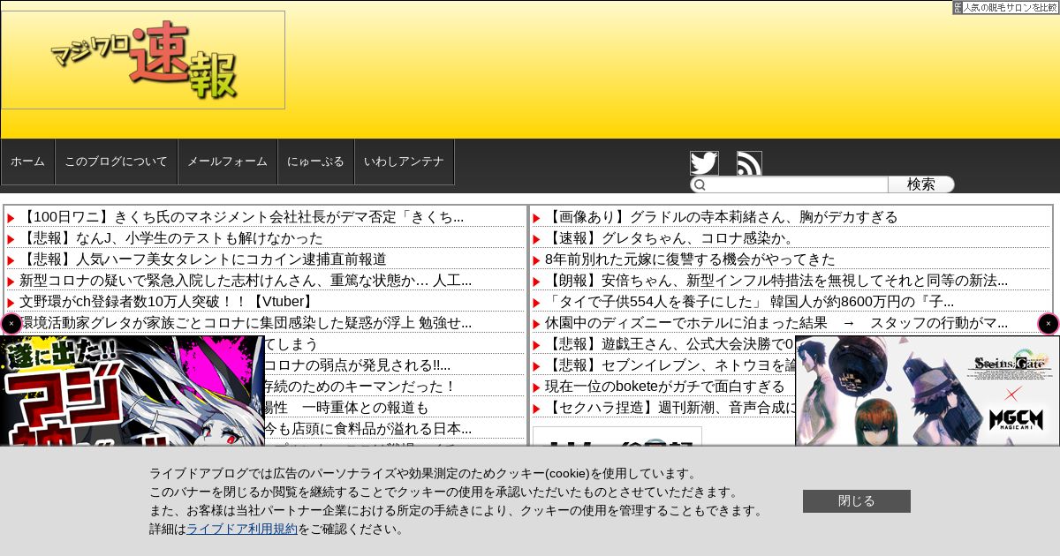Click the マジワロ速報 site logo

143,60
